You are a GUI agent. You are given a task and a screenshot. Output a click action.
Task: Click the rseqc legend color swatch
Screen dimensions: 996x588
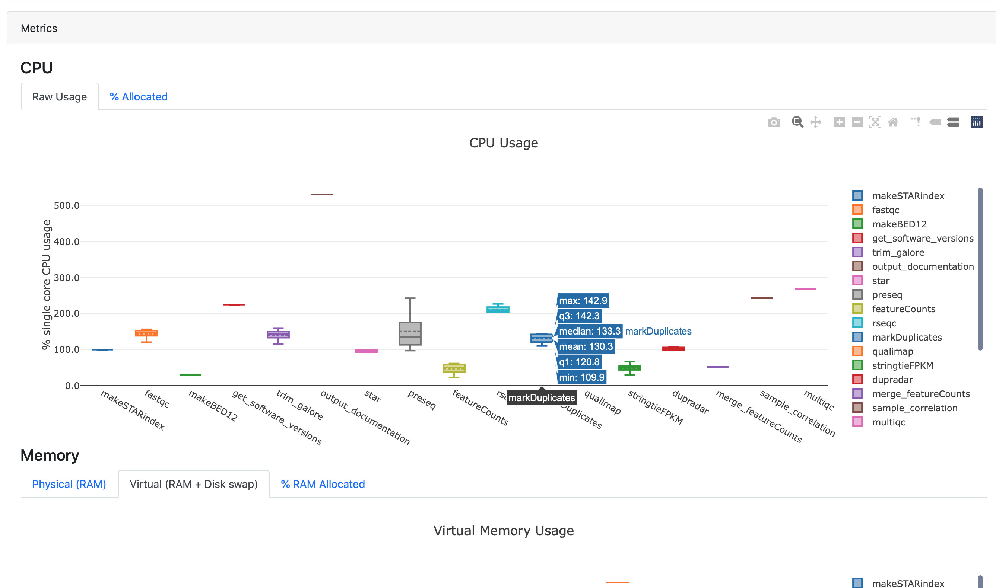857,323
